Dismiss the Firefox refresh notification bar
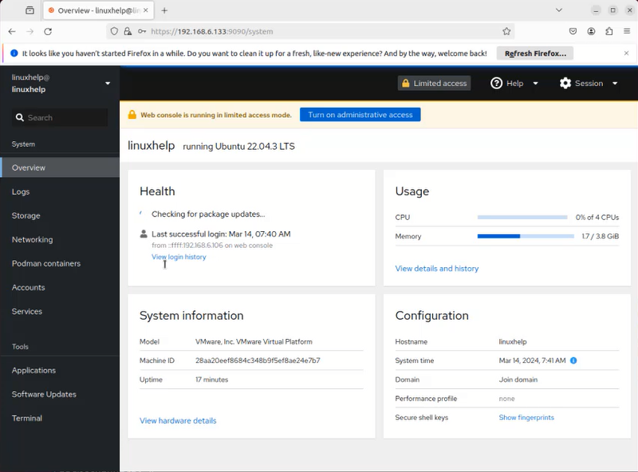 [x=626, y=53]
